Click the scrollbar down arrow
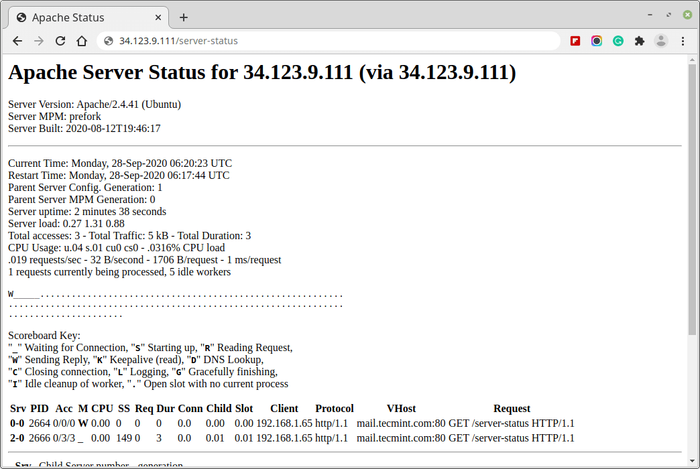 tap(692, 462)
